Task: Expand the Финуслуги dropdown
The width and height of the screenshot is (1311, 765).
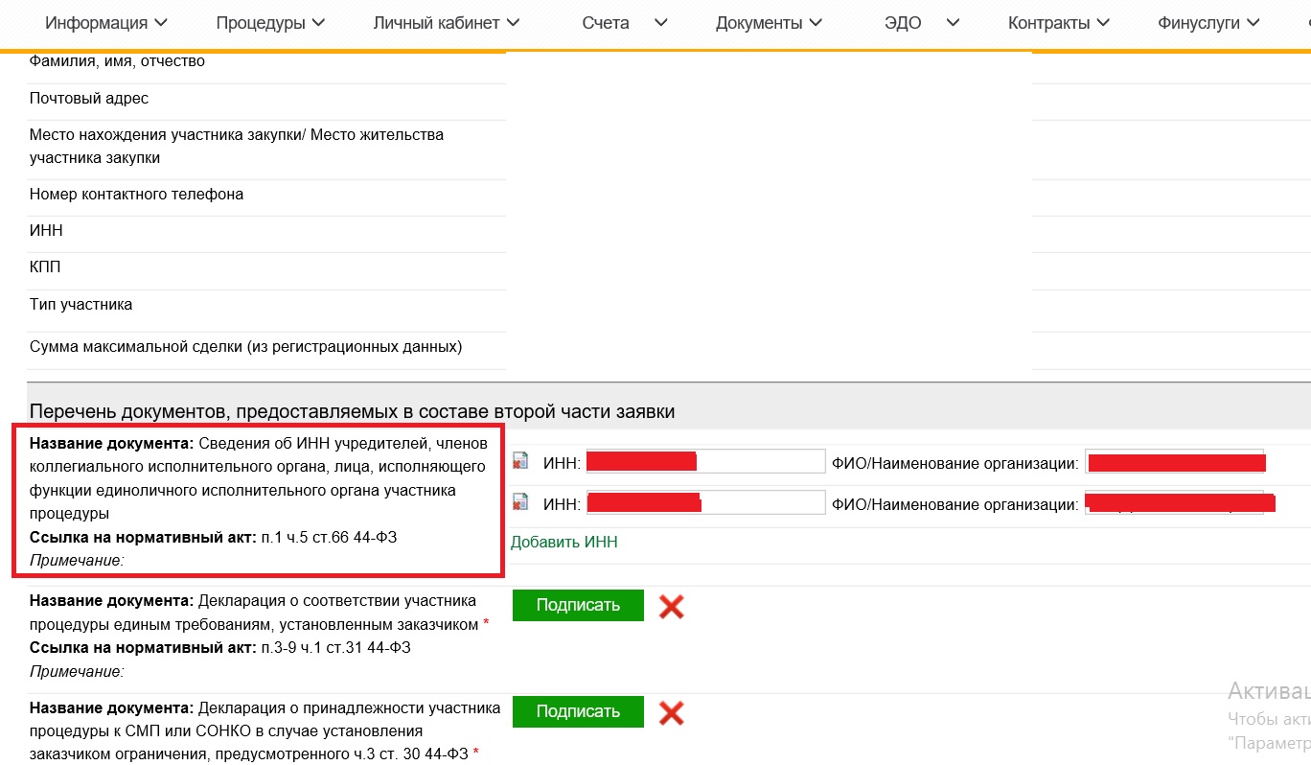Action: [x=1208, y=23]
